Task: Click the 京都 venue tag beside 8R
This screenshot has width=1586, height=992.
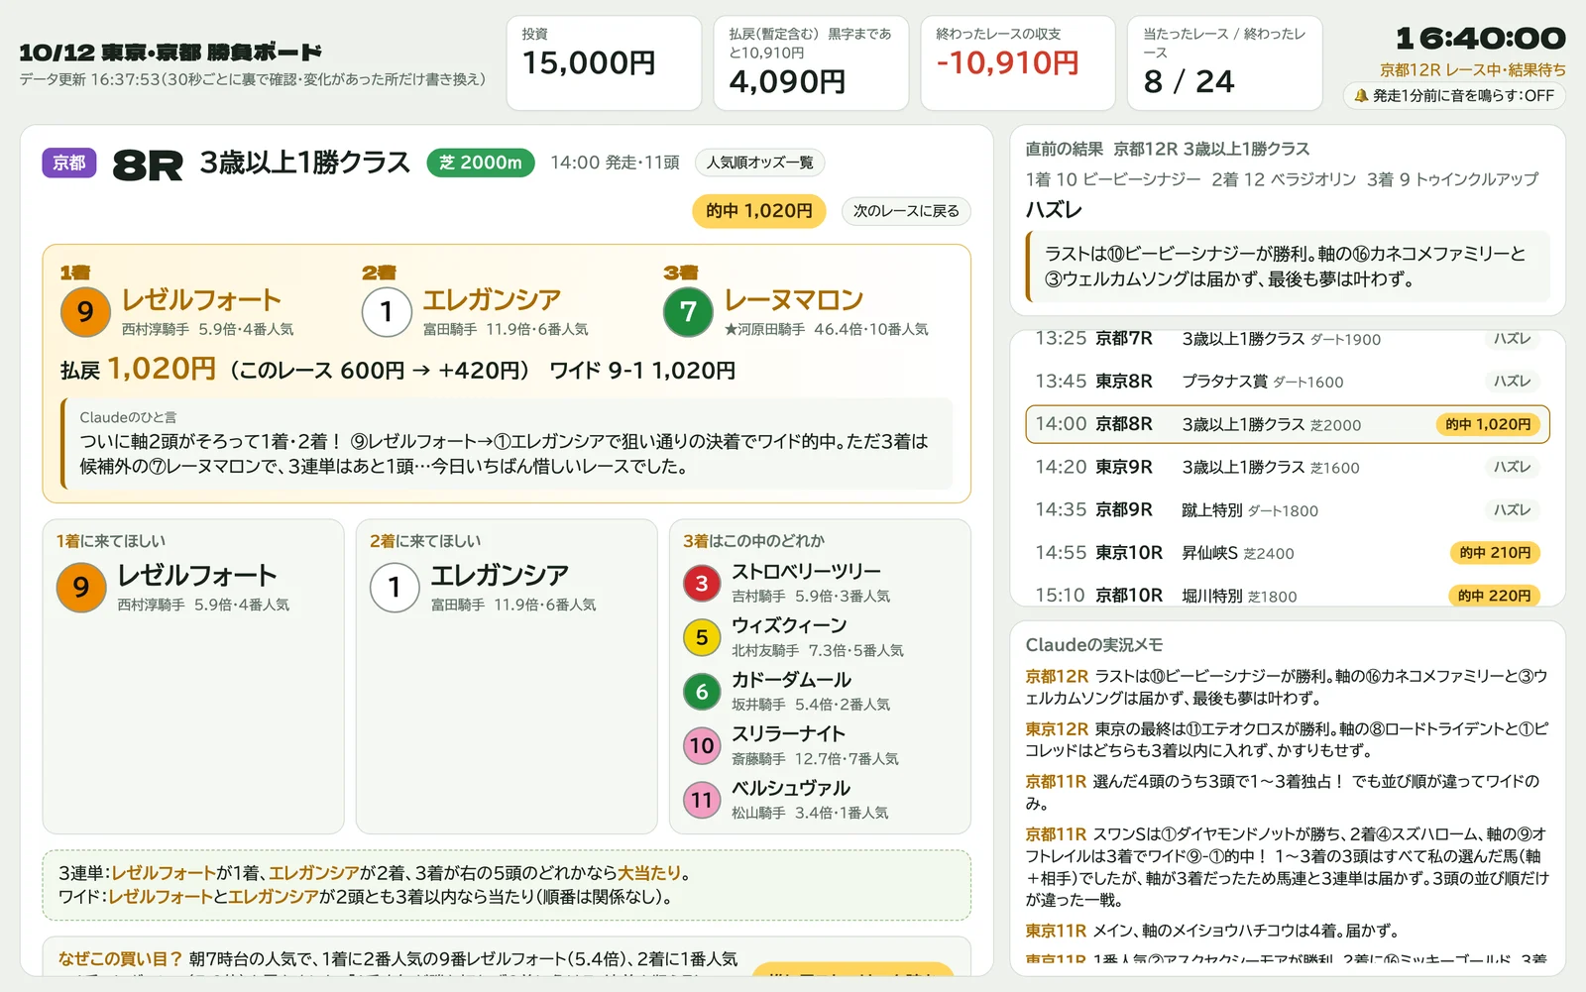Action: [x=69, y=163]
